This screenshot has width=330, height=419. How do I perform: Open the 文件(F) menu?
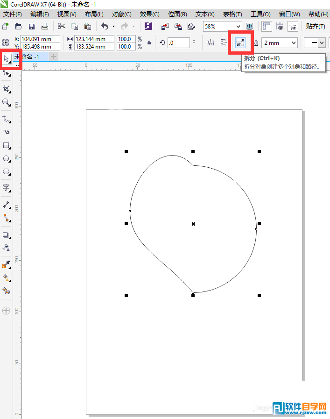(13, 14)
